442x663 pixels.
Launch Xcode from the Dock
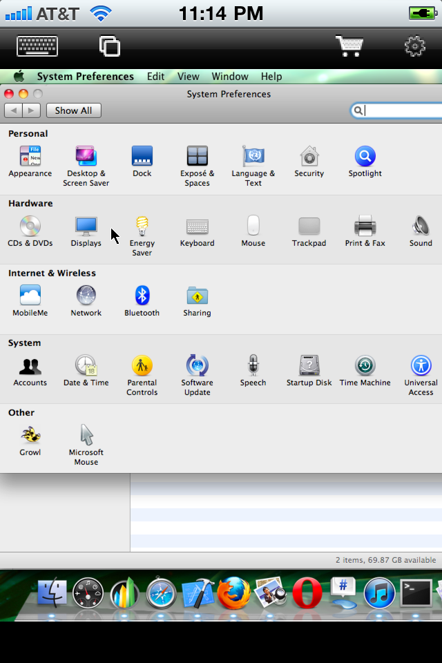(198, 593)
